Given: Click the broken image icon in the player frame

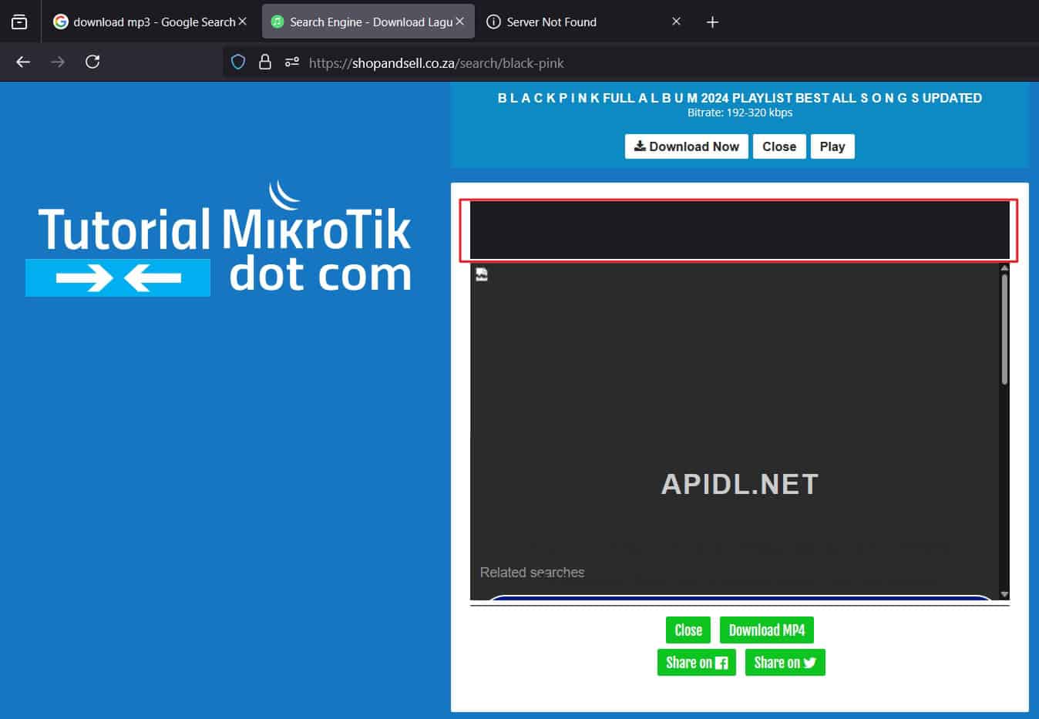Looking at the screenshot, I should coord(482,274).
